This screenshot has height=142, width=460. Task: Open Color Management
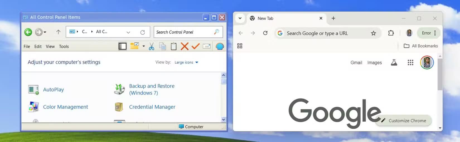pos(66,107)
